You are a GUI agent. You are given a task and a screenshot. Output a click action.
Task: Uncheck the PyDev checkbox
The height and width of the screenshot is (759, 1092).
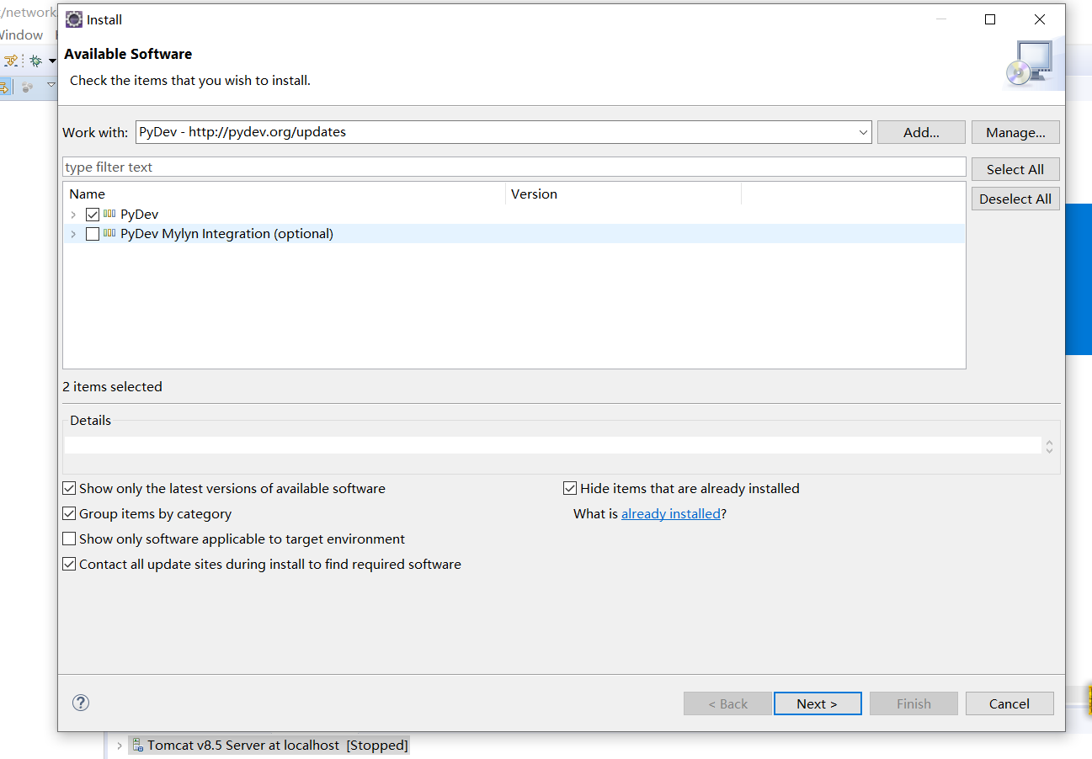pos(93,215)
